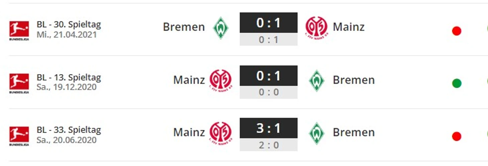Click the 2 : 0 halftime score
Screen dimensions: 488x166
click(268, 145)
